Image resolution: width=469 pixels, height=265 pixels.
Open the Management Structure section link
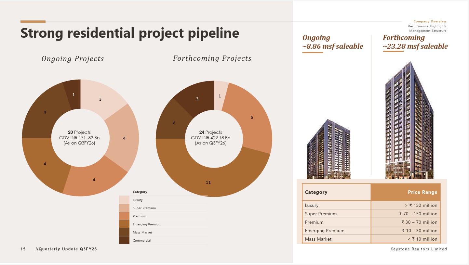pyautogui.click(x=428, y=31)
